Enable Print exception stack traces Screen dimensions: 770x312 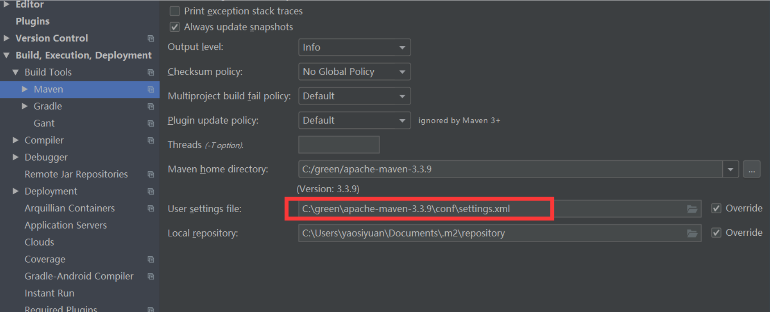pyautogui.click(x=175, y=11)
